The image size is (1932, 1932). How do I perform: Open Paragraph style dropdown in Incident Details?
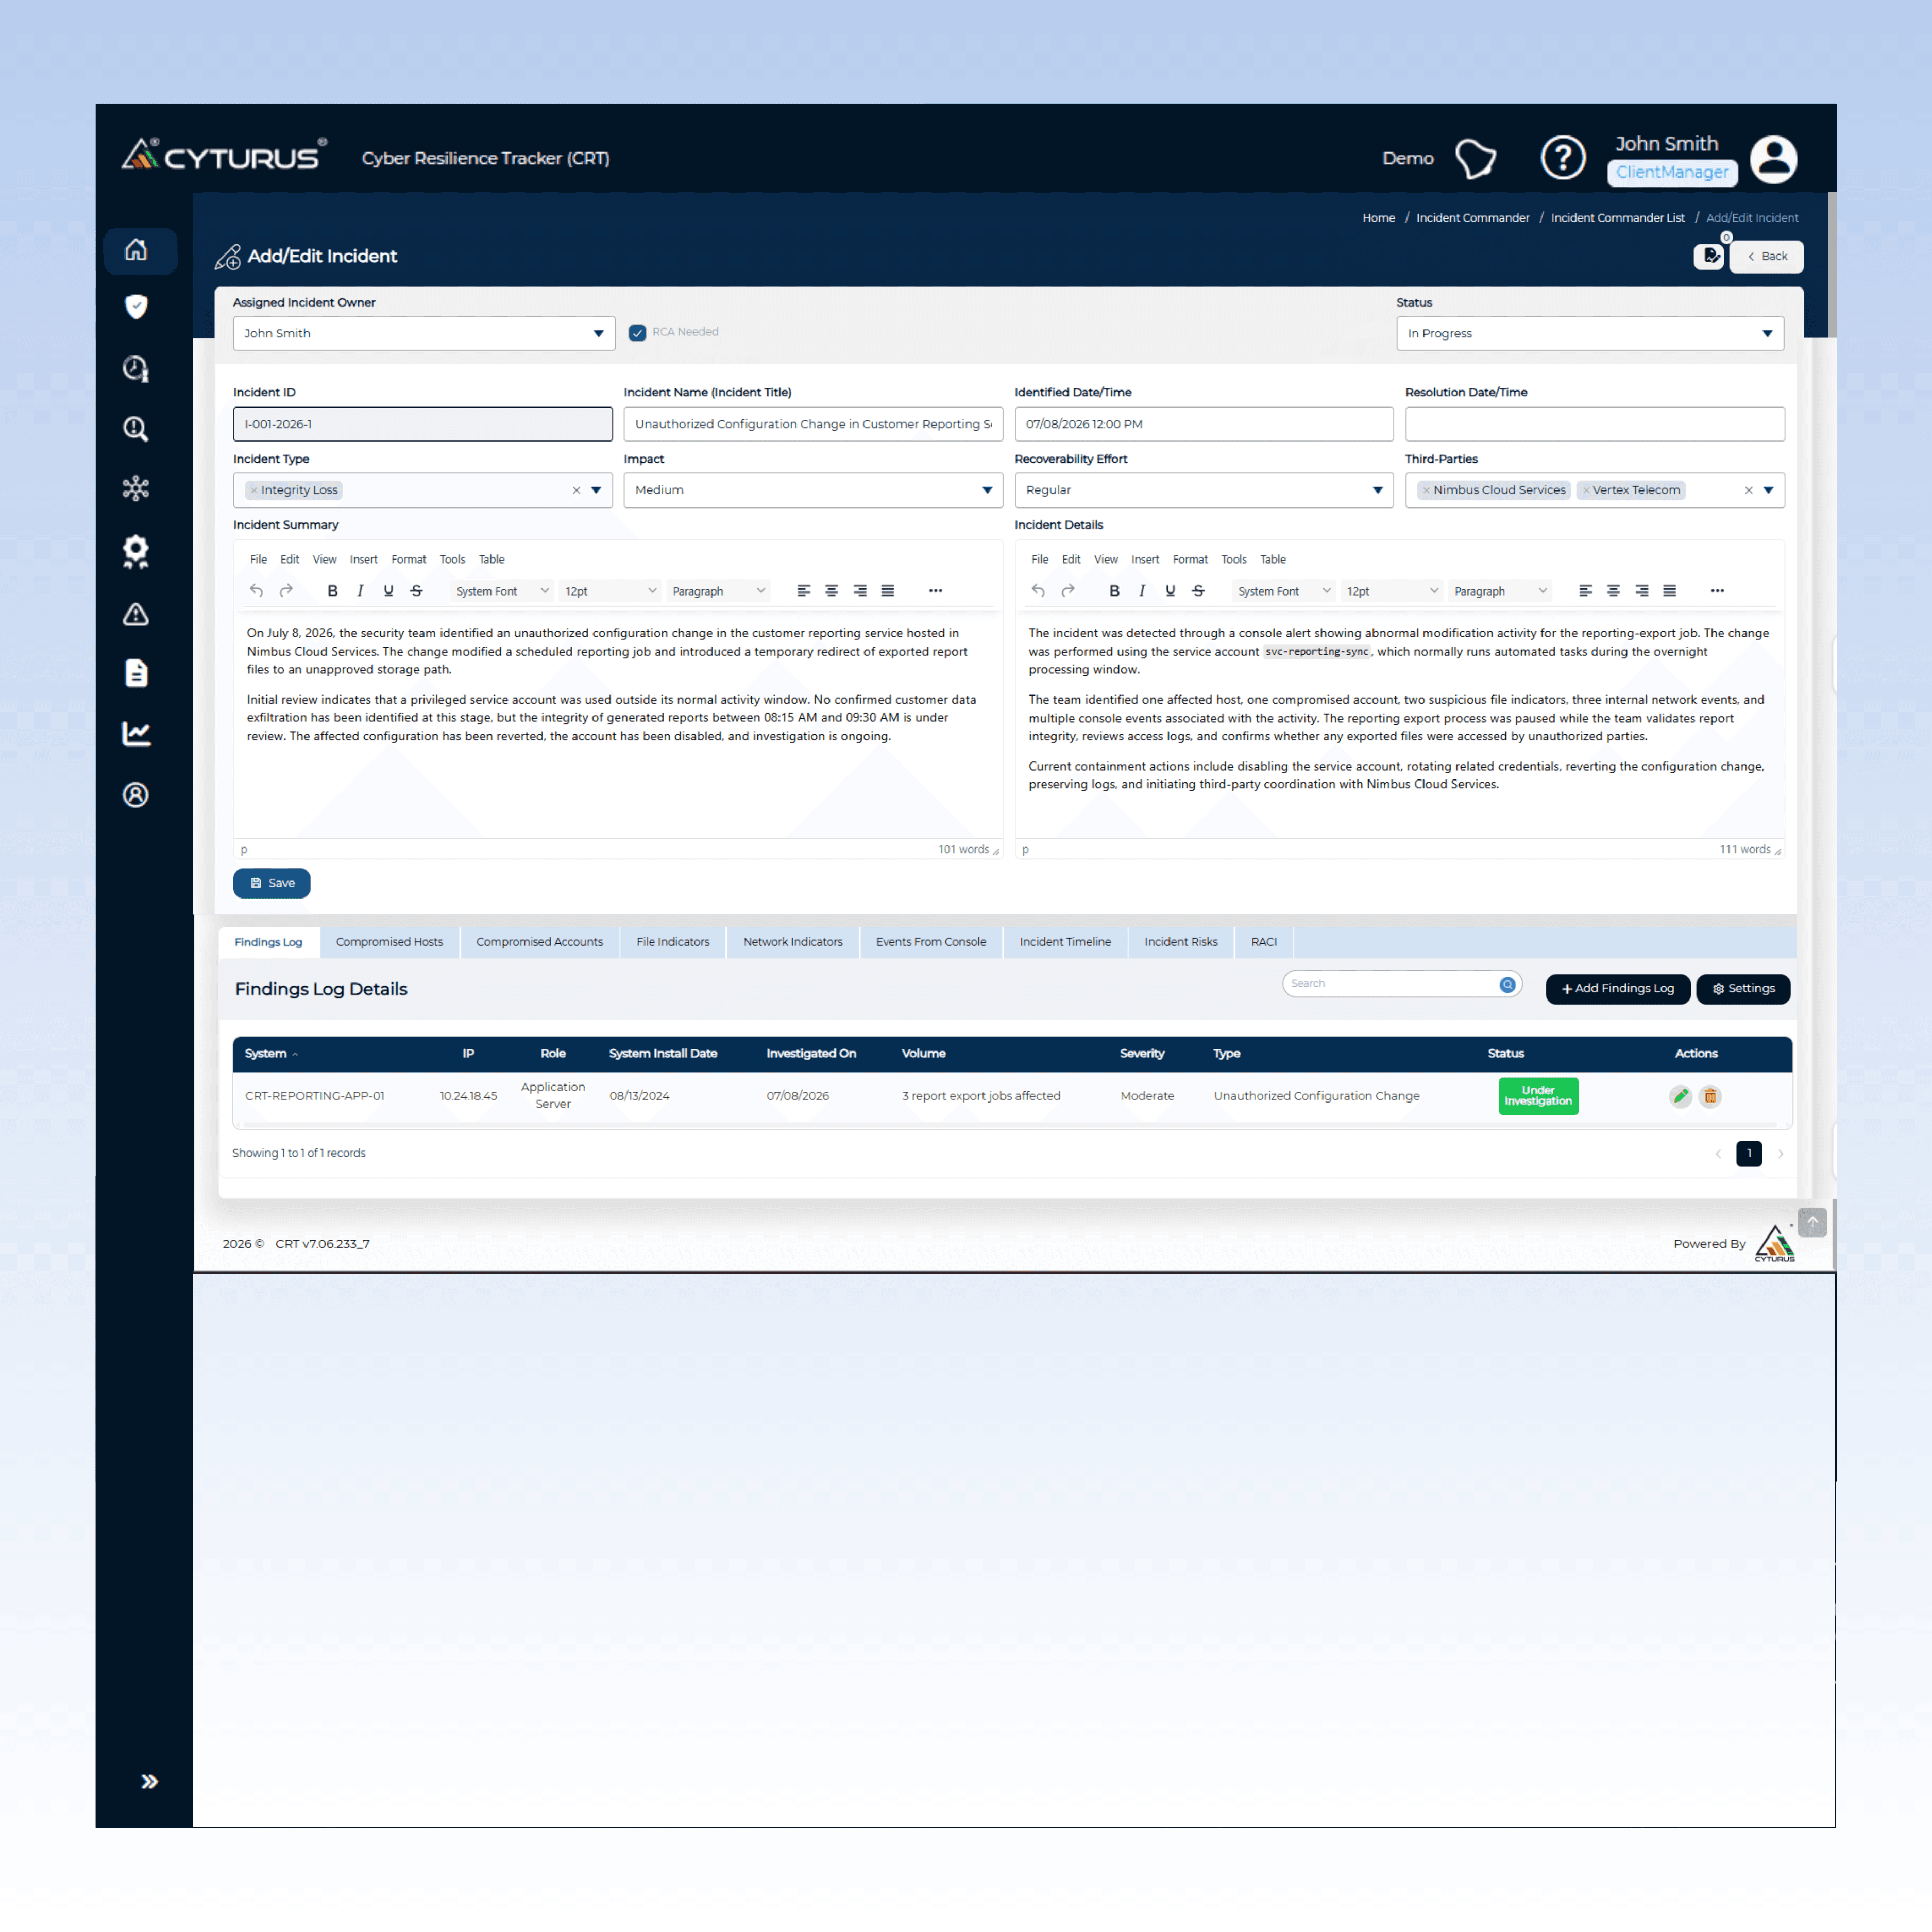click(x=1501, y=591)
